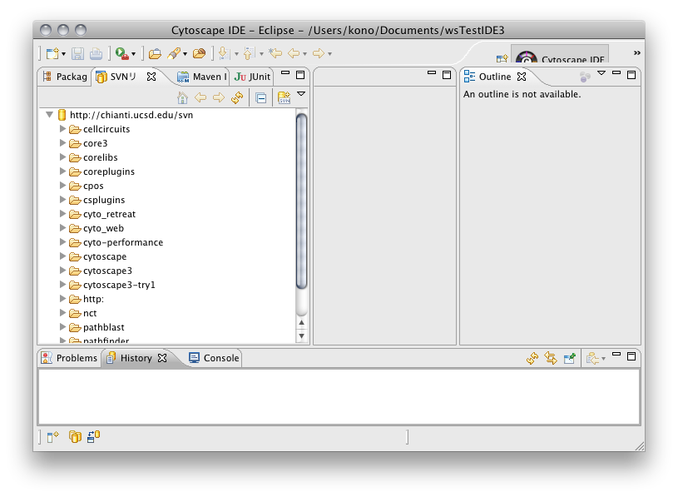This screenshot has width=678, height=497.
Task: Click the Pin this History view icon
Action: tap(570, 358)
